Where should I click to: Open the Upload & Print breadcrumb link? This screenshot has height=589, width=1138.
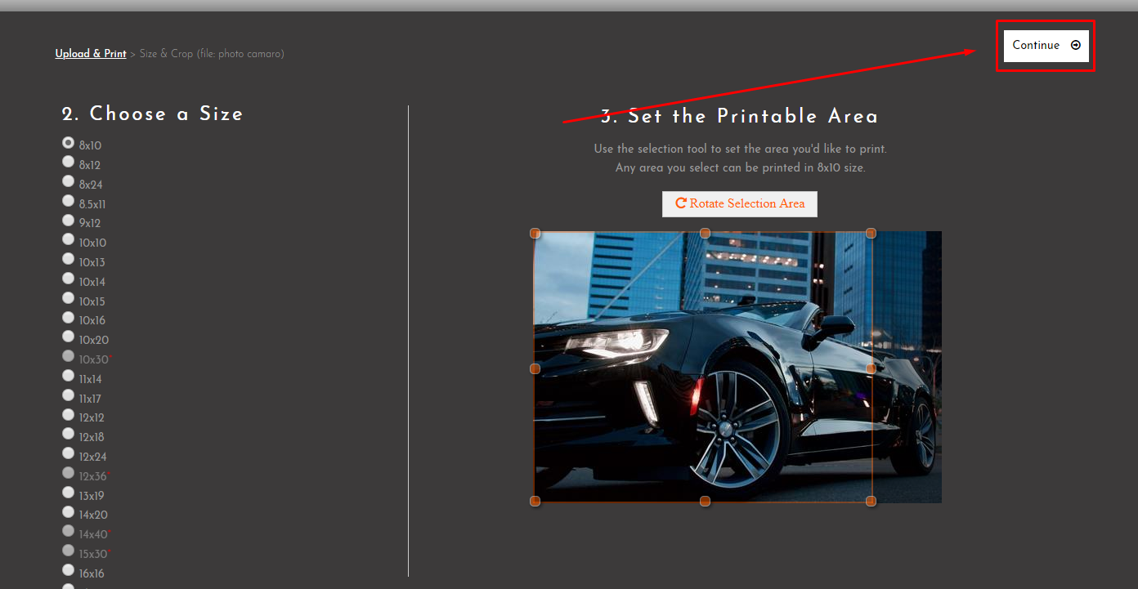pyautogui.click(x=90, y=53)
